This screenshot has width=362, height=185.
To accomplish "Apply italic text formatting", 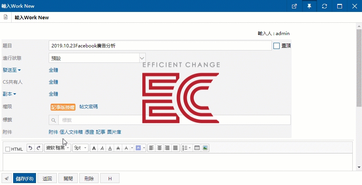I will (102, 148).
